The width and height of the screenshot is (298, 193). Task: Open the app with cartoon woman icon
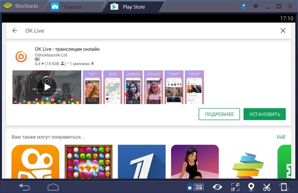(x=195, y=161)
